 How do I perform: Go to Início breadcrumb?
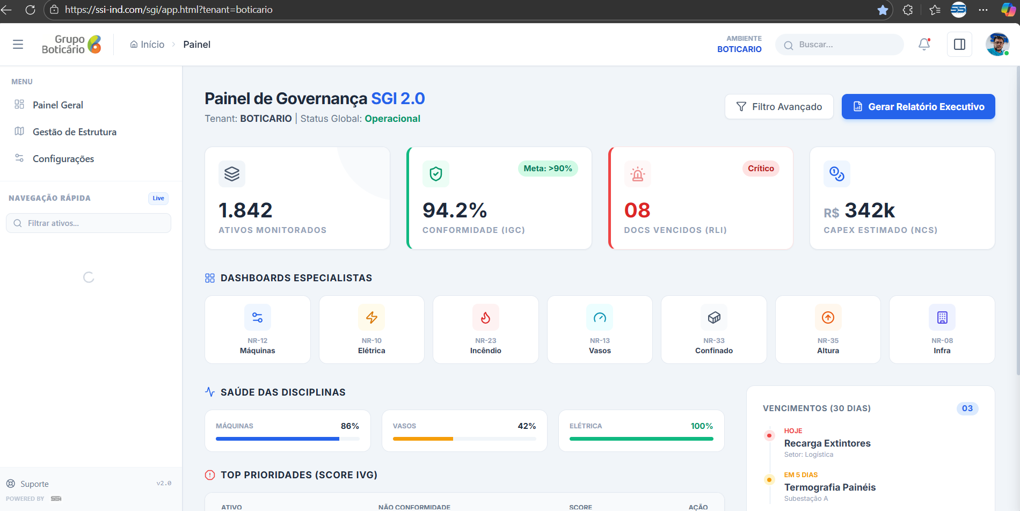(147, 45)
